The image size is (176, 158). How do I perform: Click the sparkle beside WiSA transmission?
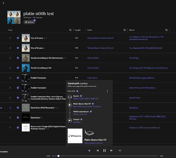click(x=91, y=112)
